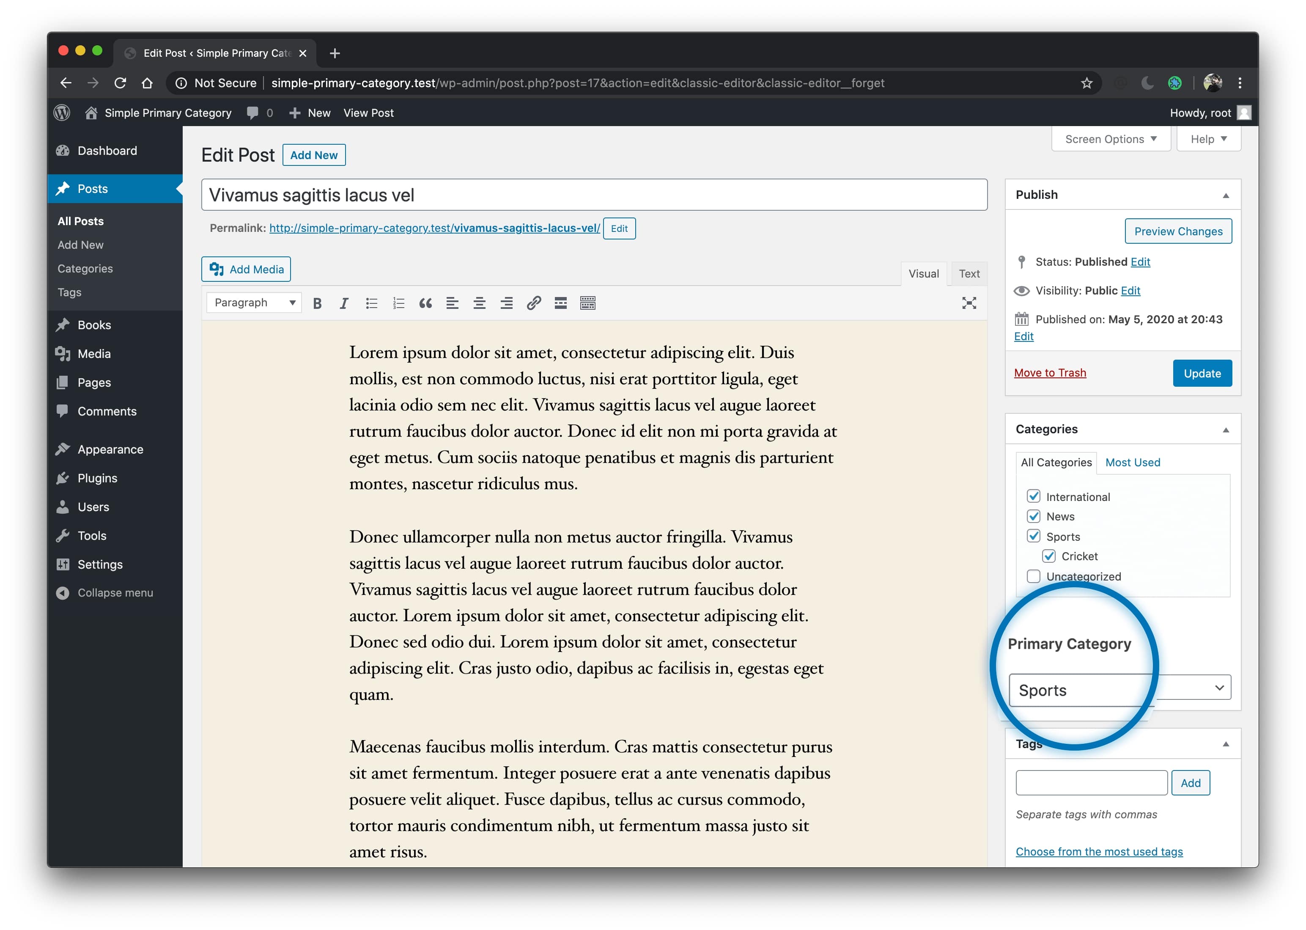1306x930 pixels.
Task: Switch to the Most Used categories tab
Action: (x=1131, y=462)
